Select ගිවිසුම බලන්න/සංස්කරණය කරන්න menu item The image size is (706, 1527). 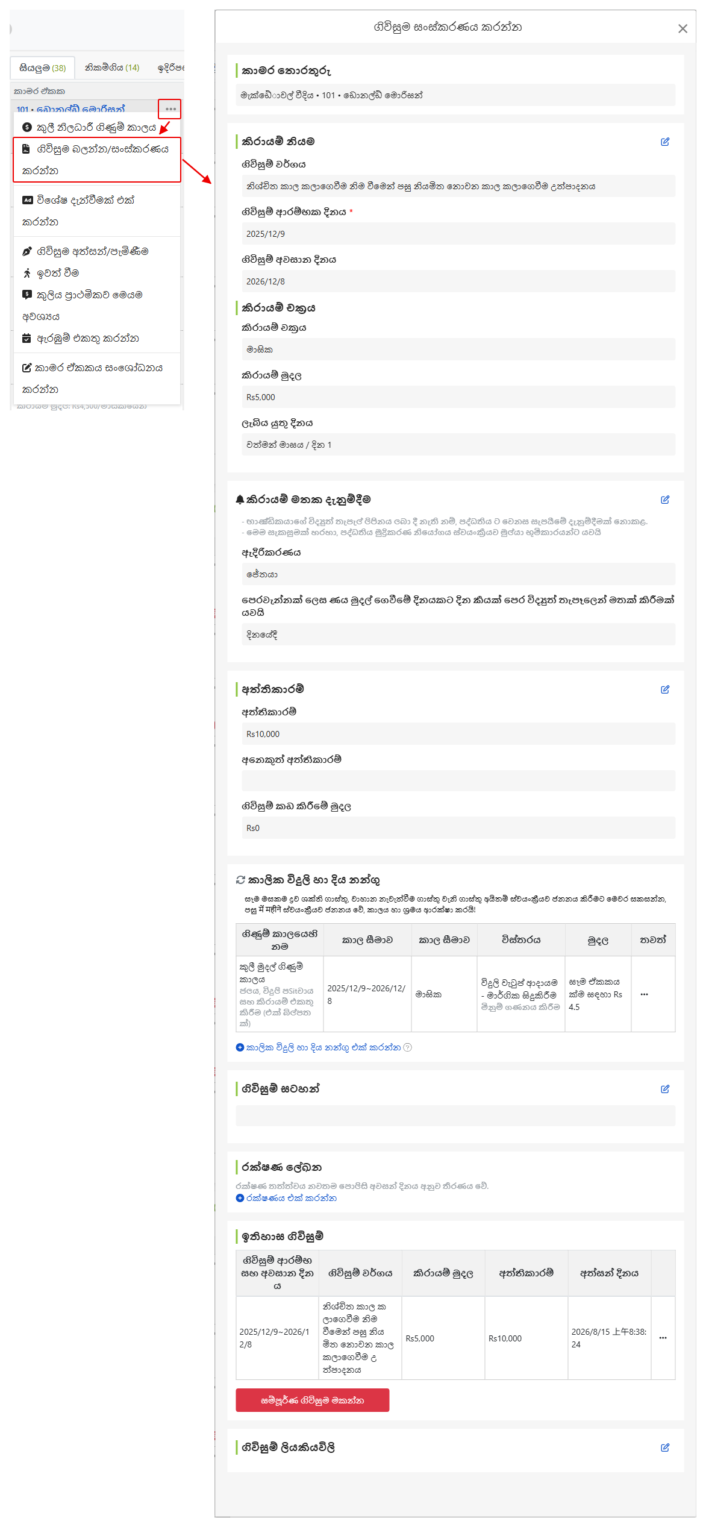click(x=97, y=160)
